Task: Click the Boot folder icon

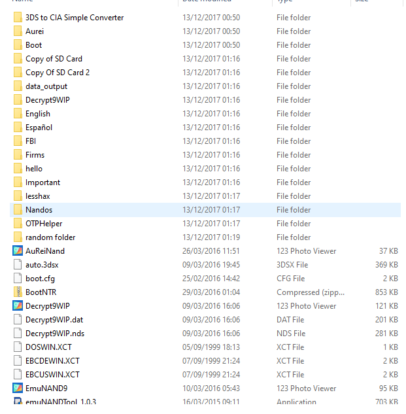Action: (x=18, y=45)
